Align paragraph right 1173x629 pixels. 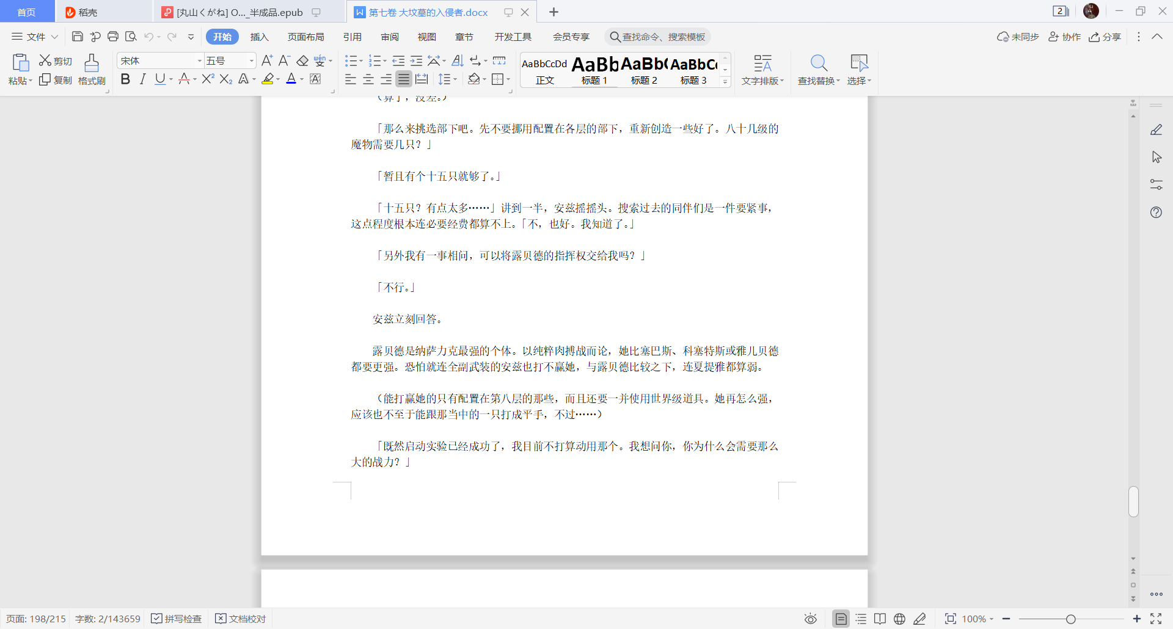coord(386,79)
